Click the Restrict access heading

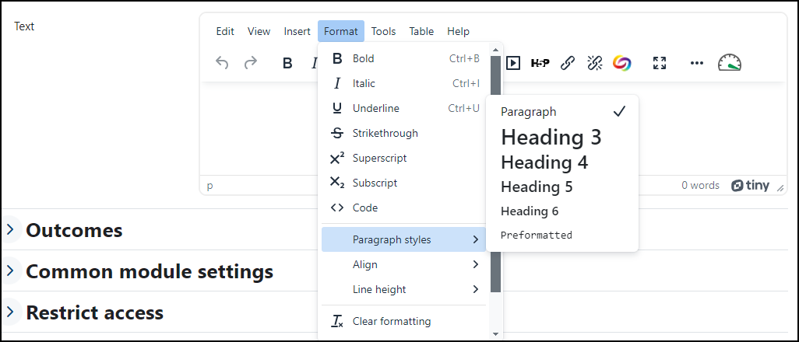click(x=95, y=312)
